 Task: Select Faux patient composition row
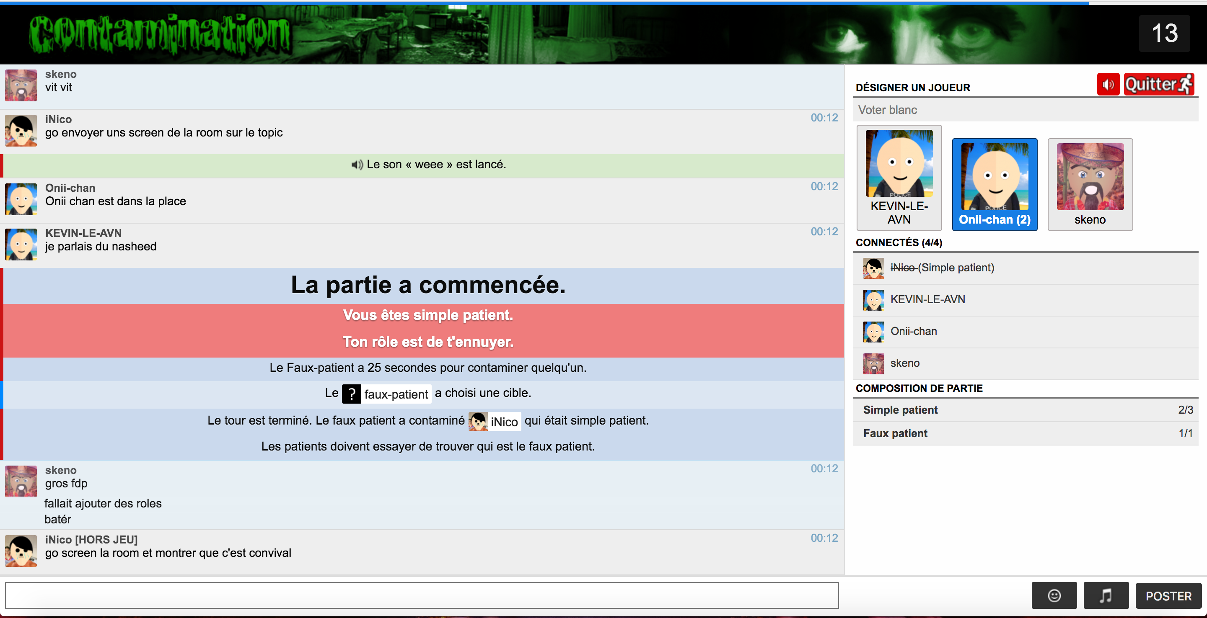tap(1025, 433)
